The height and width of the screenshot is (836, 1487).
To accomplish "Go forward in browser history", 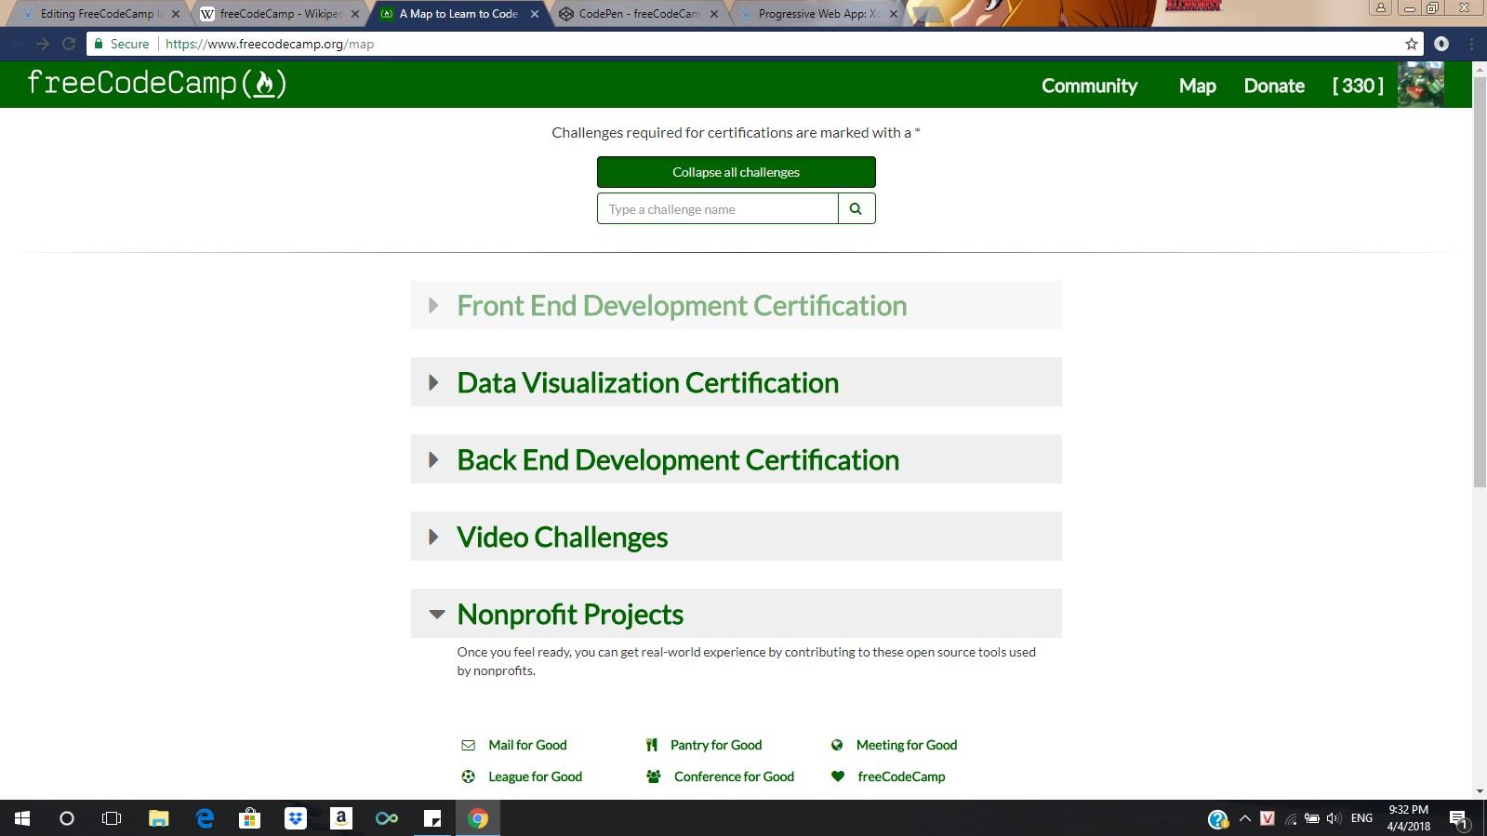I will (x=43, y=44).
